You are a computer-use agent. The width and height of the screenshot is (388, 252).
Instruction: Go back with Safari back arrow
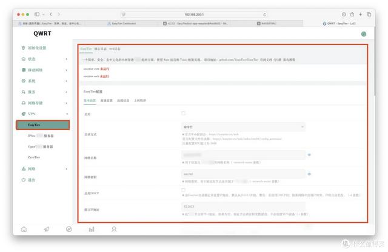click(x=51, y=15)
